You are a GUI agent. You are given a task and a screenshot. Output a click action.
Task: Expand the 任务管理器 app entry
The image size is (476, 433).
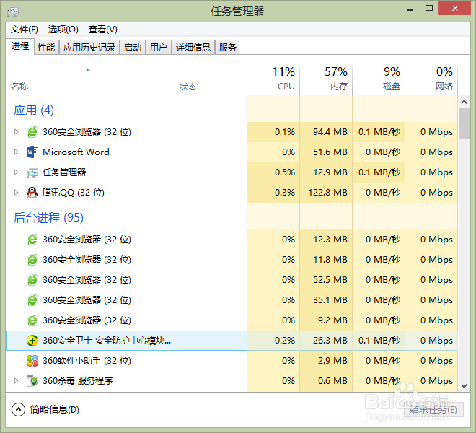coord(16,172)
